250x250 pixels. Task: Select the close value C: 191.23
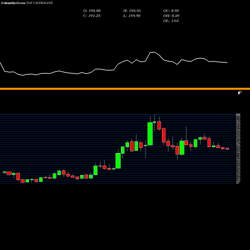(x=91, y=15)
